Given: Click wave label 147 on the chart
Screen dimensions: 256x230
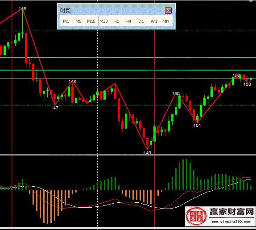Looking at the screenshot, I should (x=54, y=108).
